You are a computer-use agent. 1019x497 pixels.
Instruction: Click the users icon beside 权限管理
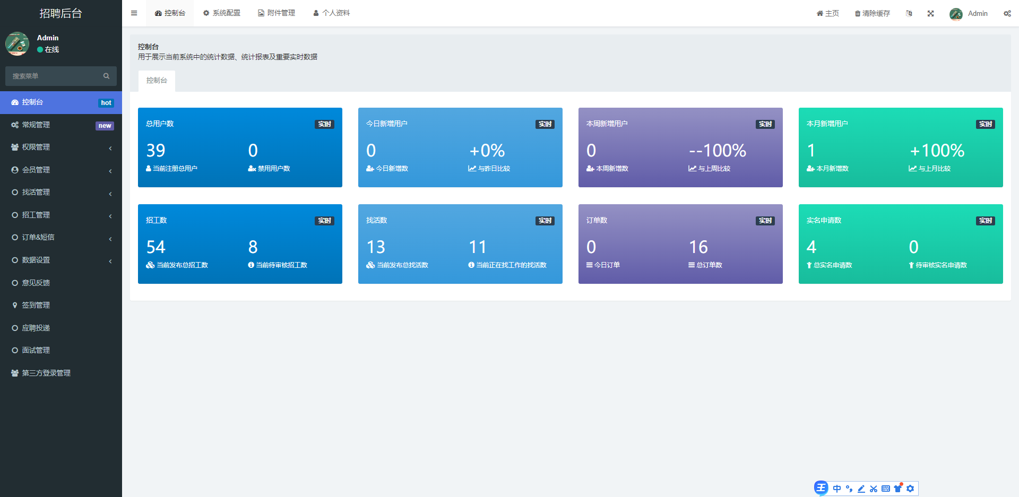[x=15, y=147]
